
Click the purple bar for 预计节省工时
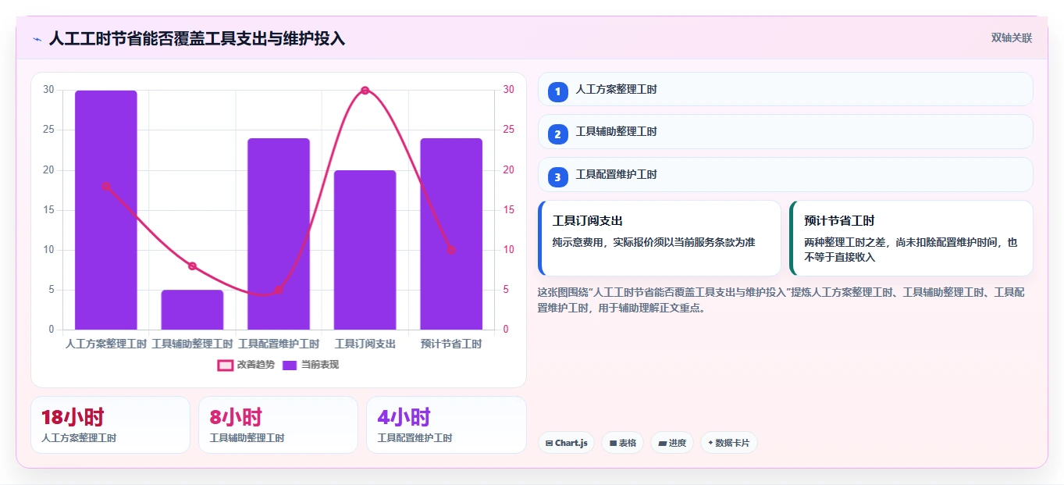[x=451, y=234]
